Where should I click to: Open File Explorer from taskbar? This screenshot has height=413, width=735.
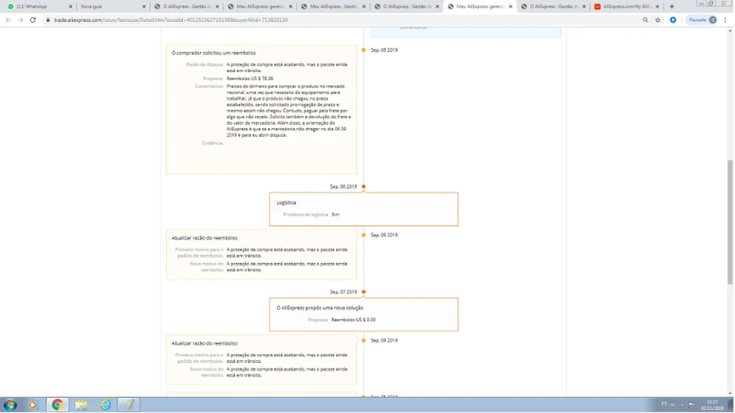click(x=81, y=405)
